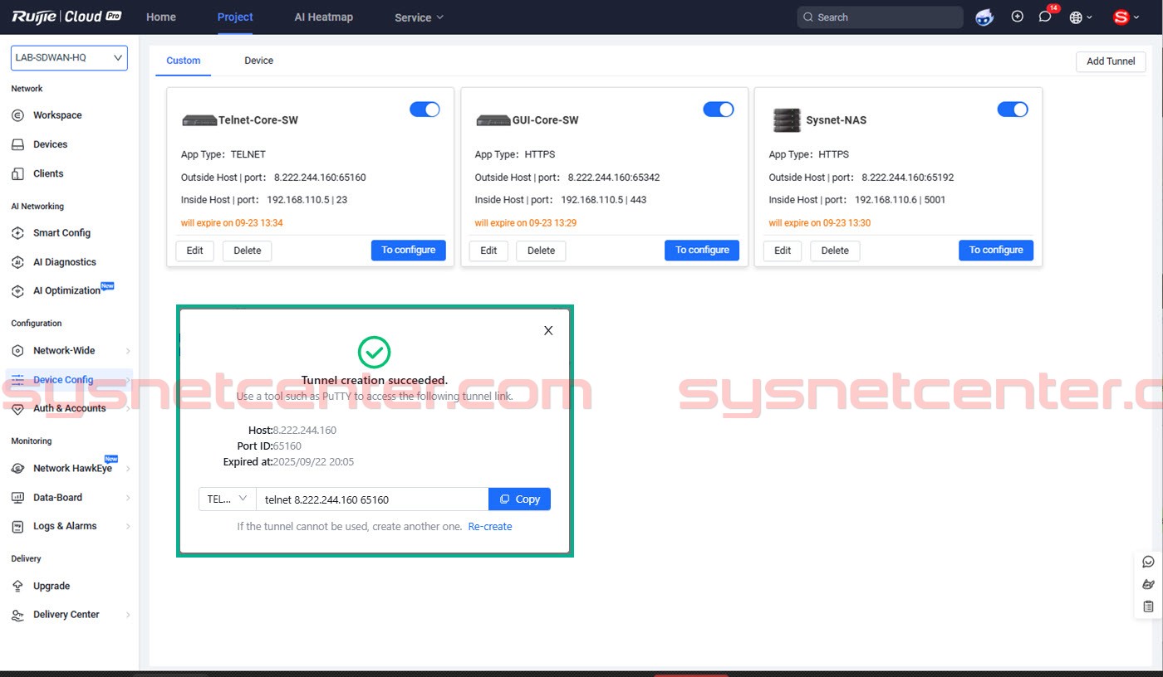Delete the Sysnet-NAS tunnel
This screenshot has height=677, width=1163.
click(835, 251)
